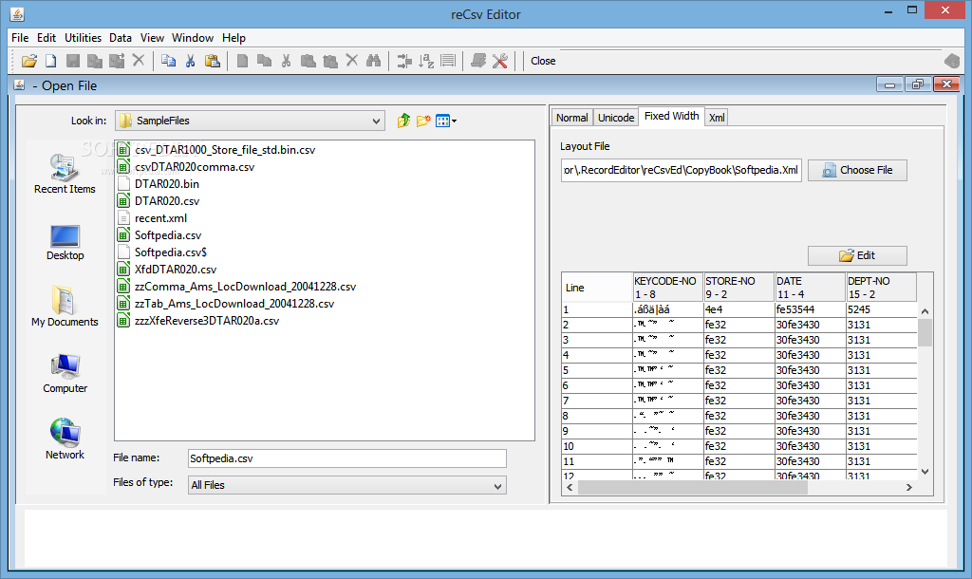Click the table view lines icon
972x579 pixels.
tap(448, 61)
